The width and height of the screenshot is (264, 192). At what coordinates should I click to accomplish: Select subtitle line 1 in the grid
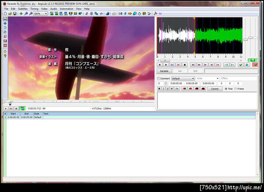(129, 117)
